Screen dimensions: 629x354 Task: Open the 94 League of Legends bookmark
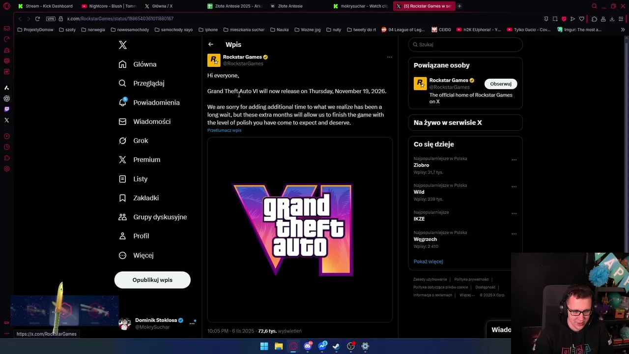click(403, 29)
